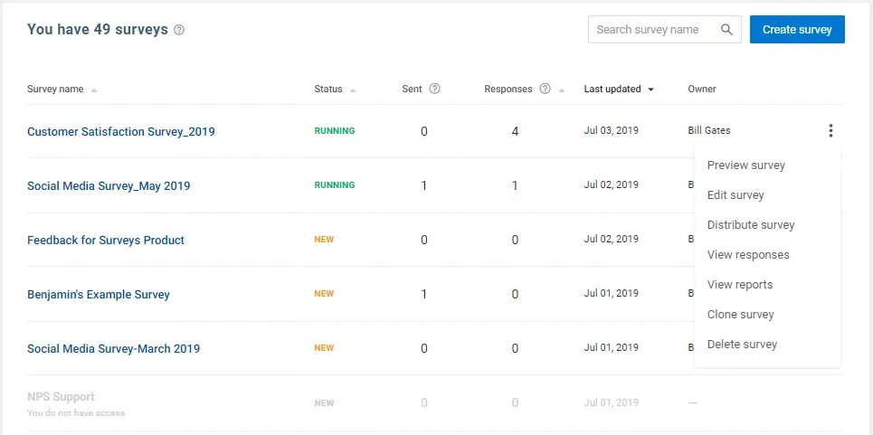Choose View reports in the menu
This screenshot has height=435, width=873.
coord(740,285)
